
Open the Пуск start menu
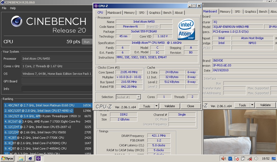coord(7,158)
